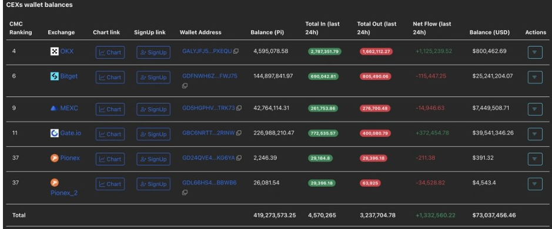Viewport: 552px width, 229px height.
Task: Click the Pionex exchange logo
Action: 55,158
